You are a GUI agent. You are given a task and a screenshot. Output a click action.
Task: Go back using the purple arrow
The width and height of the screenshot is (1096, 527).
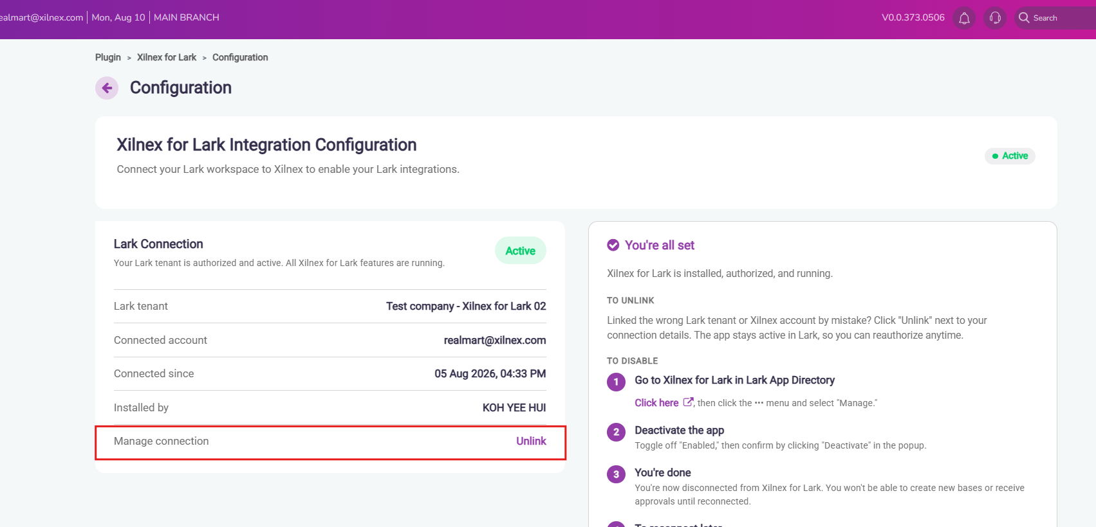(107, 88)
